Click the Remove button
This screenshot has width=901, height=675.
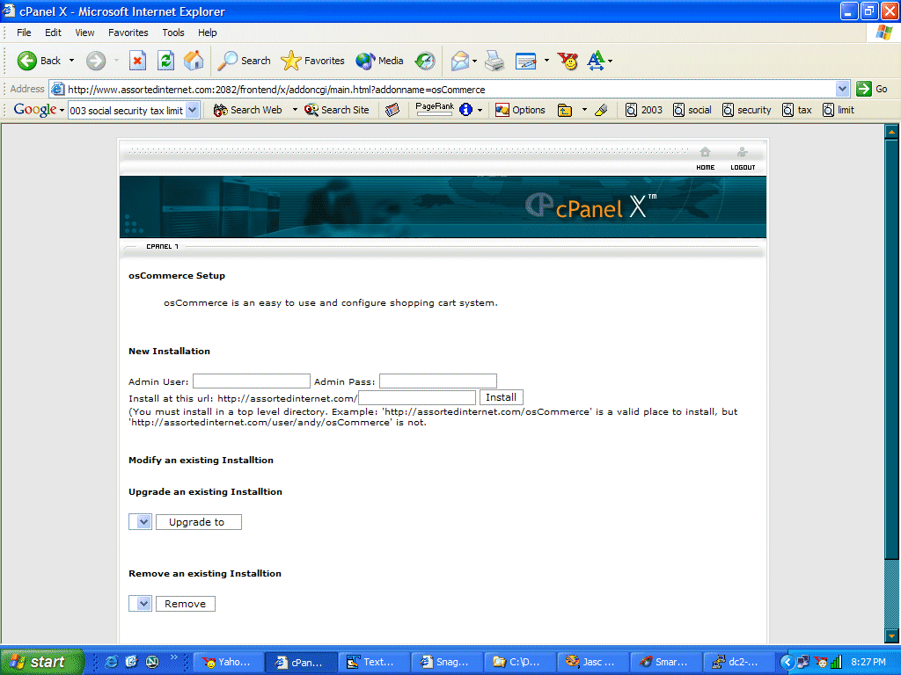point(185,603)
